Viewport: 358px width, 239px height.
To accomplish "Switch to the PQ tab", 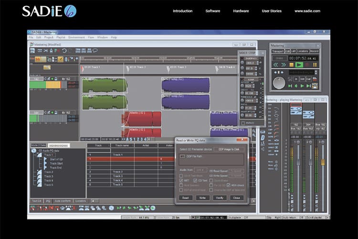I will 48,201.
